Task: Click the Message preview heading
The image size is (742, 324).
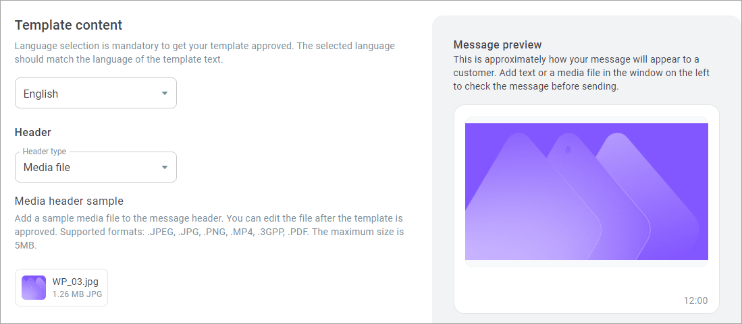Action: click(498, 45)
